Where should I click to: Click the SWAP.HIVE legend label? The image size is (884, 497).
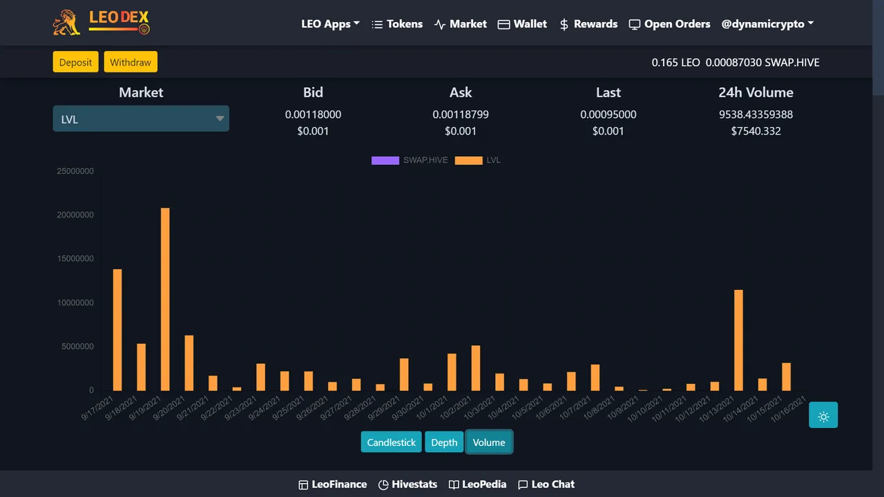coord(425,160)
